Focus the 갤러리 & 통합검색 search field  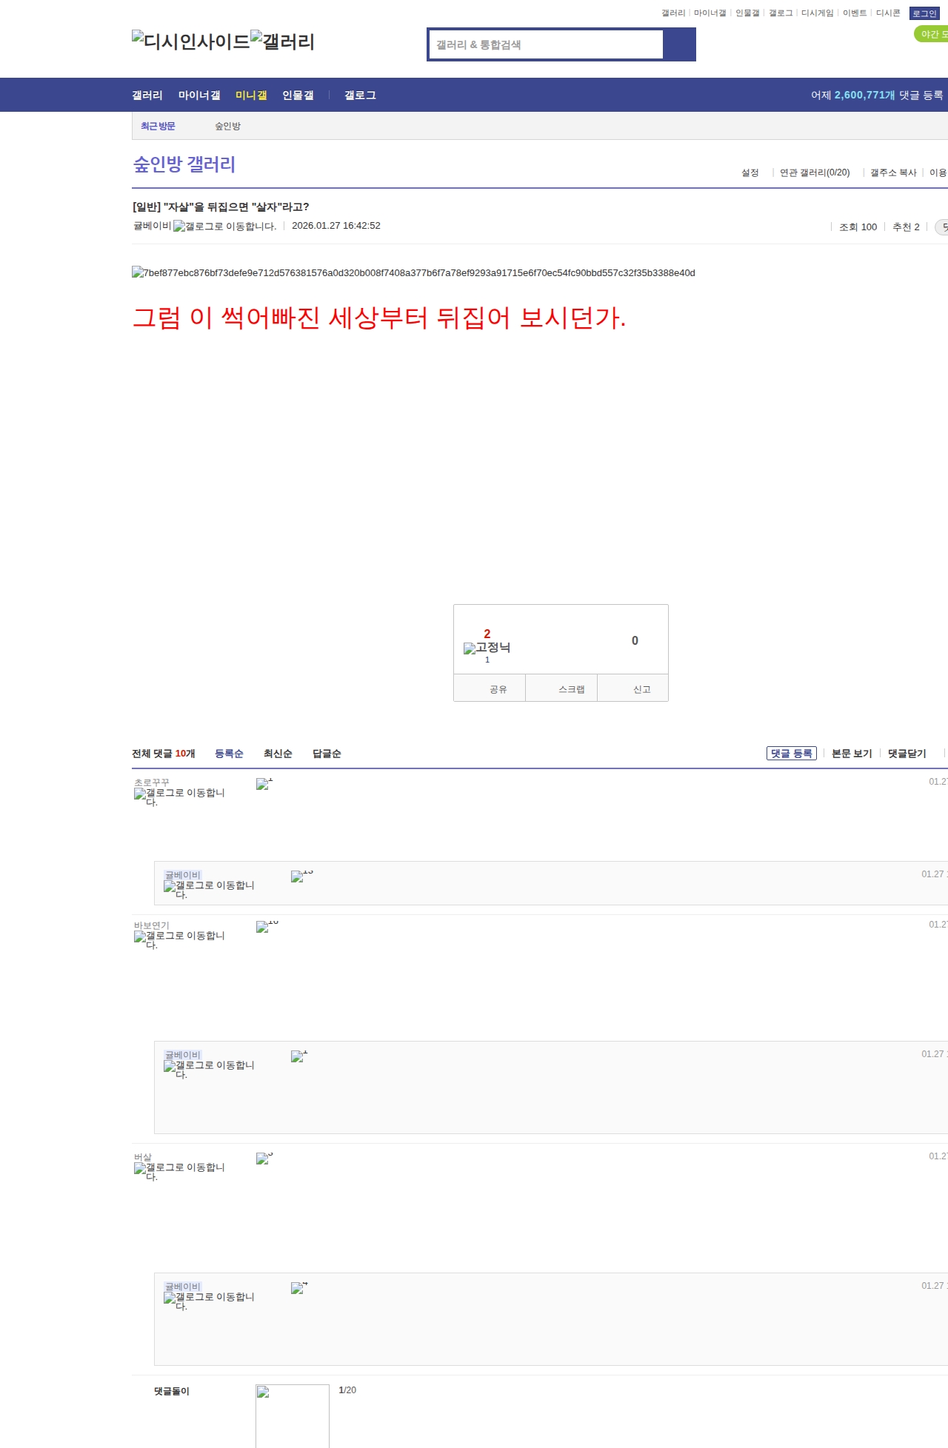[547, 44]
